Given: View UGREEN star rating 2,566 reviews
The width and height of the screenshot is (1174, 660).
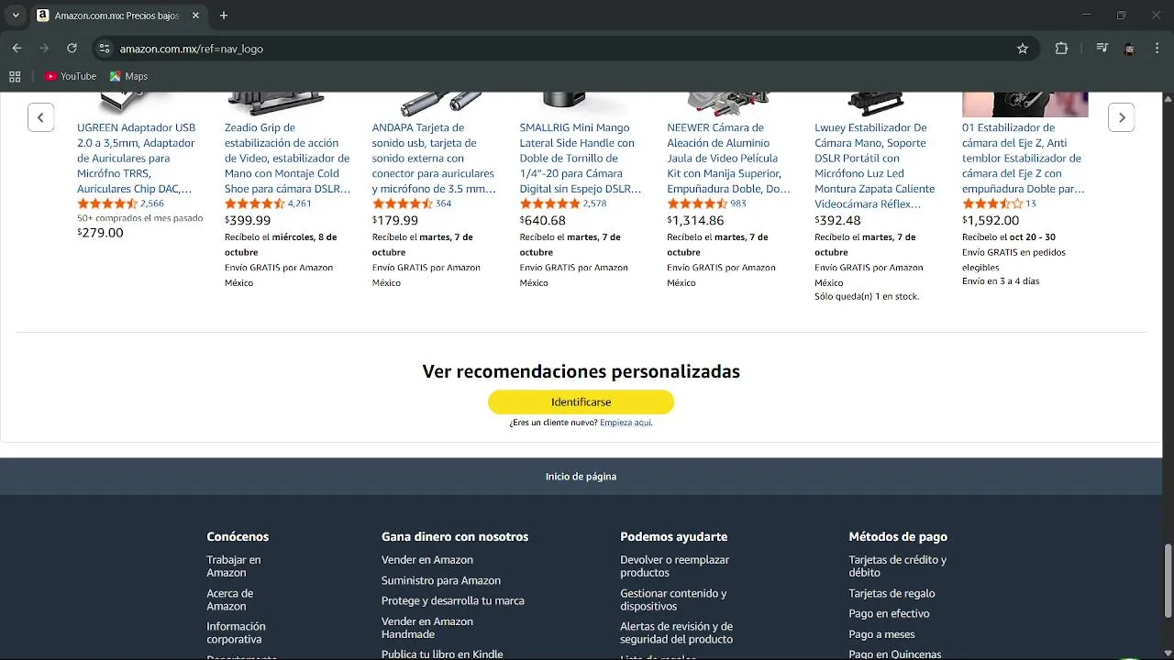Looking at the screenshot, I should (x=120, y=203).
